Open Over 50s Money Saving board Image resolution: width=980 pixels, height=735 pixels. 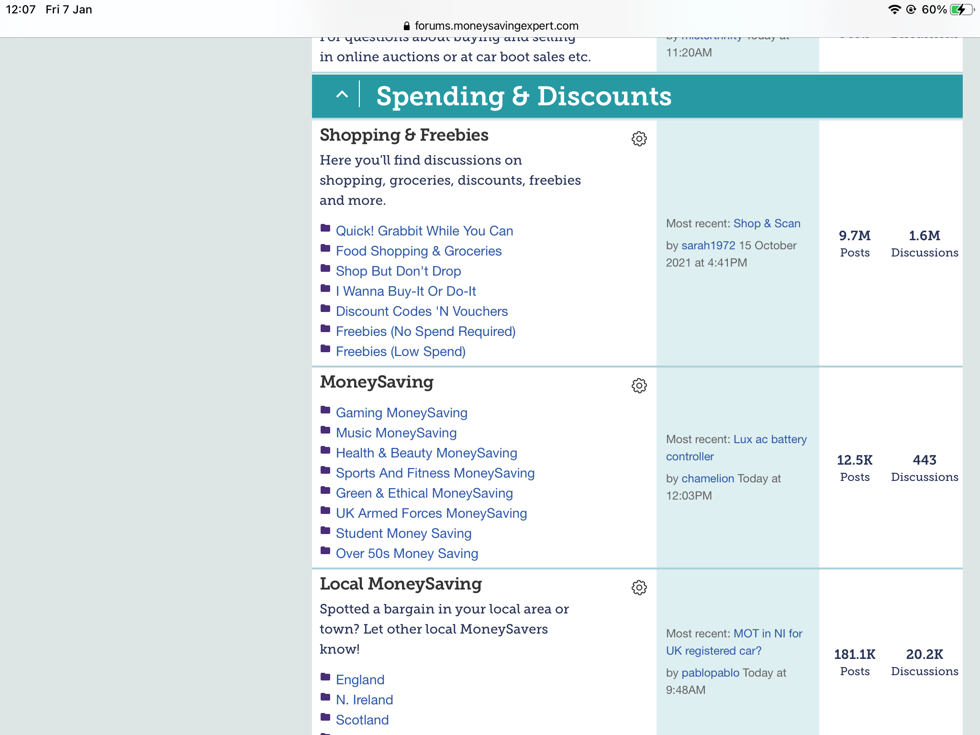pyautogui.click(x=407, y=554)
